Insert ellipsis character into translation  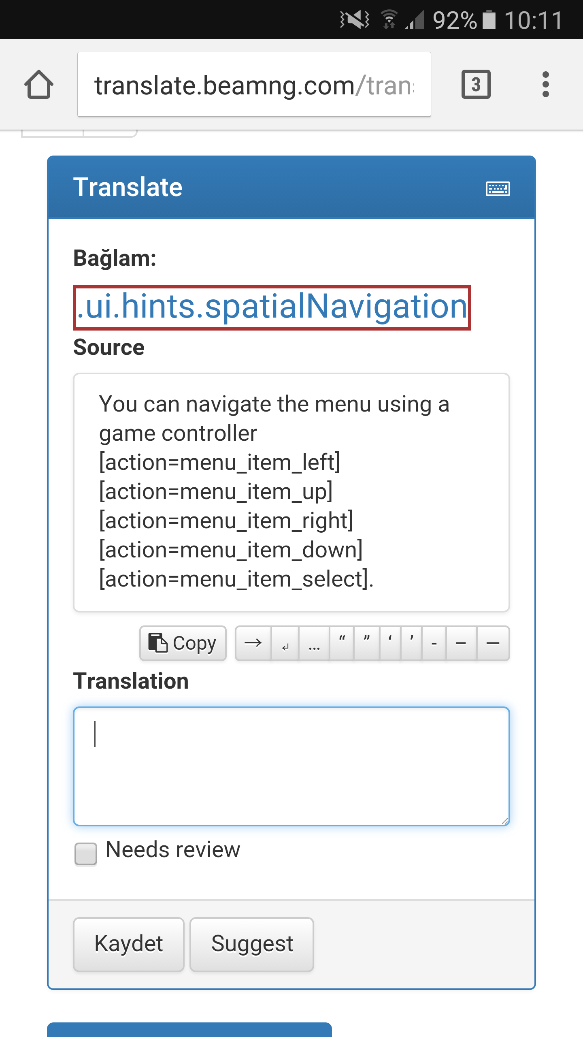click(x=314, y=643)
